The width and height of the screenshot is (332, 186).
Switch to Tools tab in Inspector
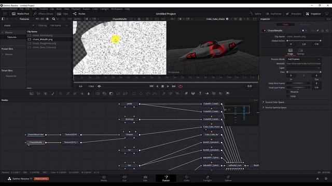point(286,24)
